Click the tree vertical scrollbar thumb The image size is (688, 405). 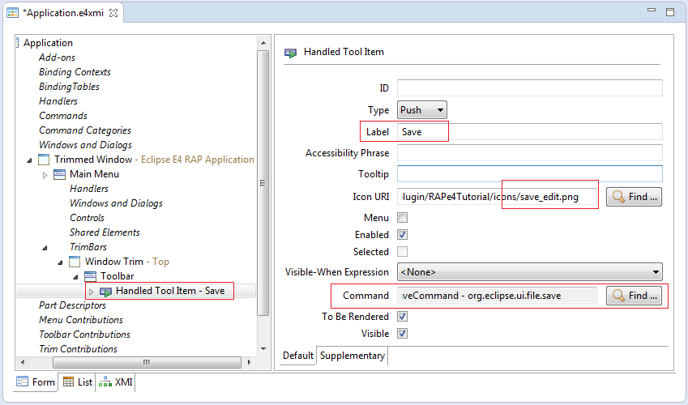pyautogui.click(x=263, y=183)
